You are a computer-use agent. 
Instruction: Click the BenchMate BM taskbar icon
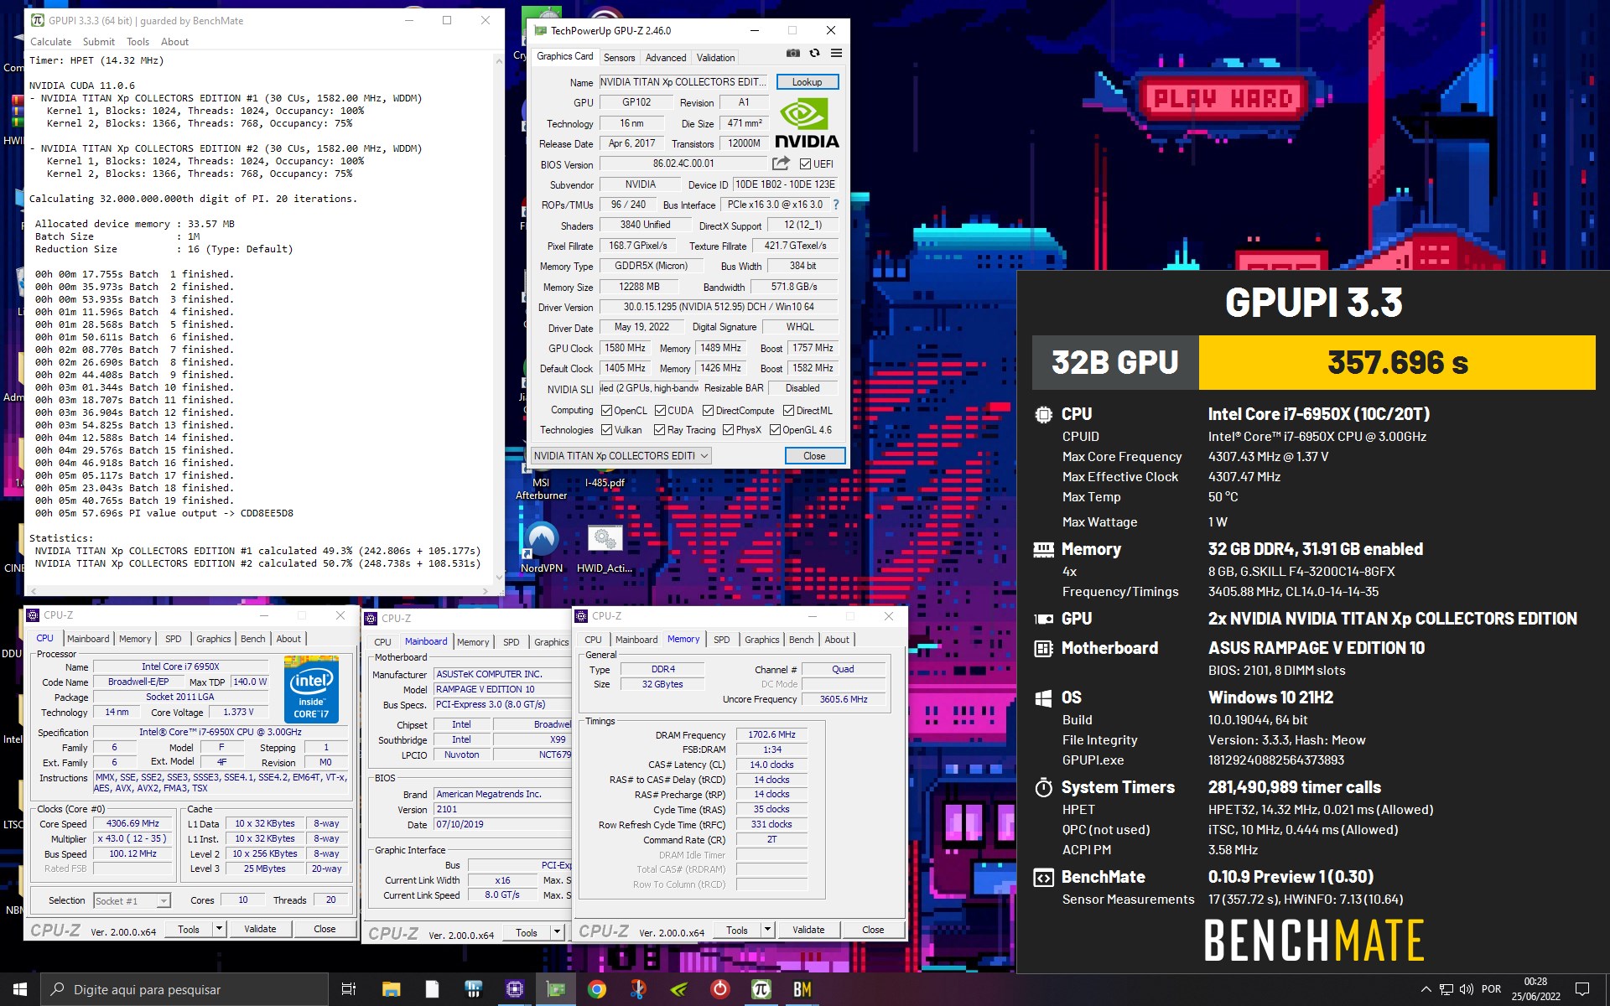802,989
